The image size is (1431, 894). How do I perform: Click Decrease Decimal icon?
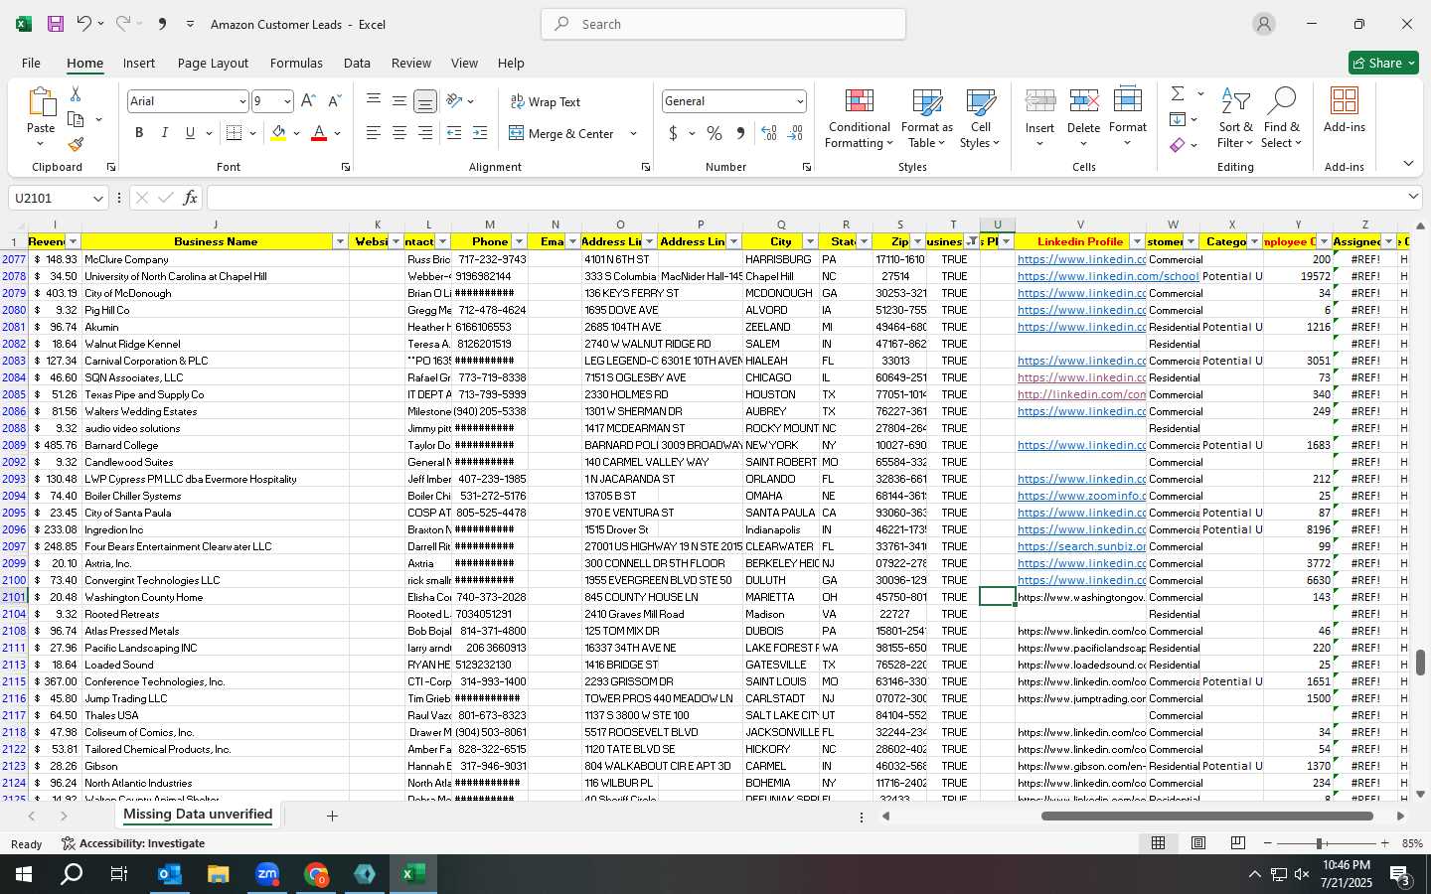(x=795, y=133)
